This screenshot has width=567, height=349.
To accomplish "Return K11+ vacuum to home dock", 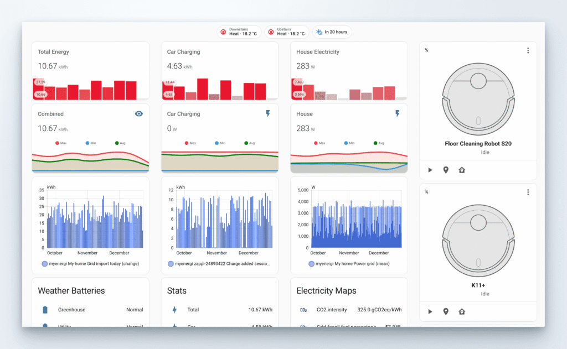I will point(461,311).
